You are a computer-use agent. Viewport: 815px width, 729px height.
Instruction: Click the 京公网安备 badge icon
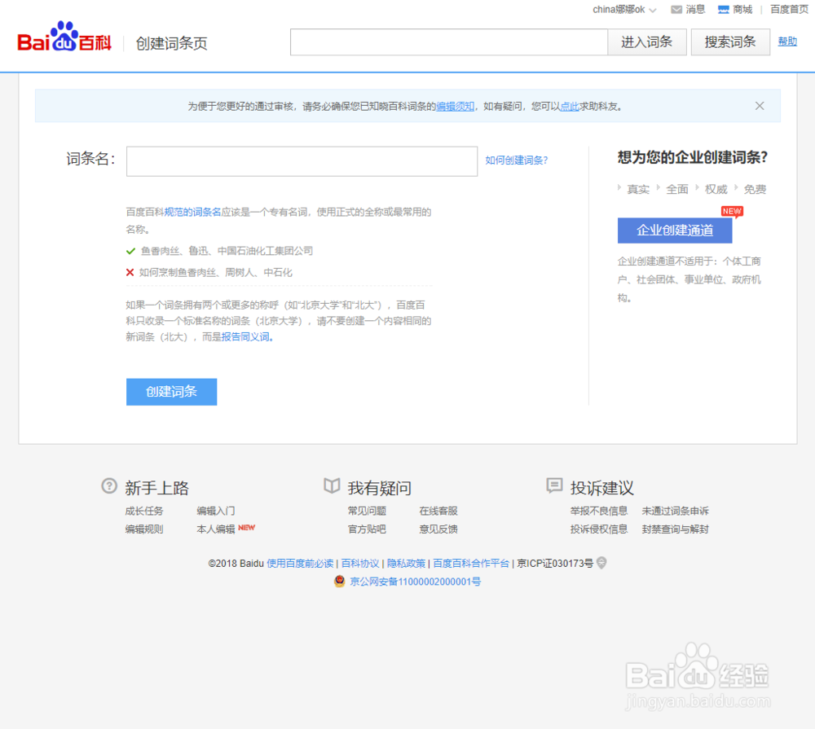point(340,582)
